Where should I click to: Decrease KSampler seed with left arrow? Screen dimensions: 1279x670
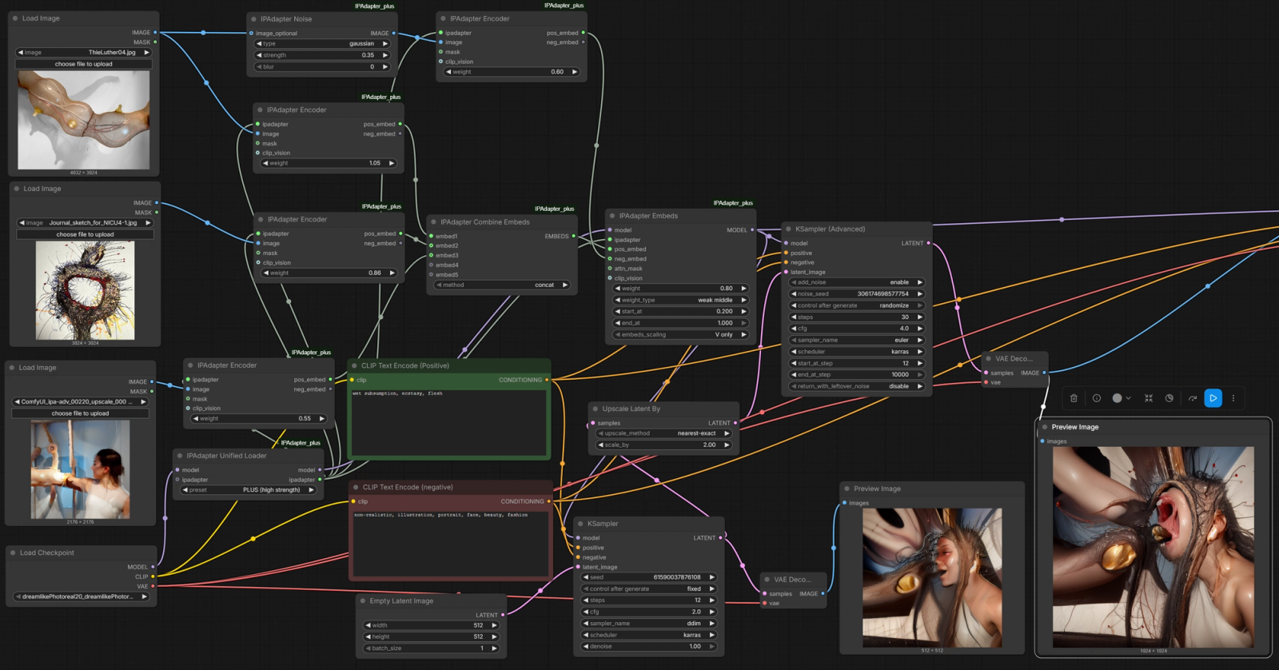[x=586, y=577]
